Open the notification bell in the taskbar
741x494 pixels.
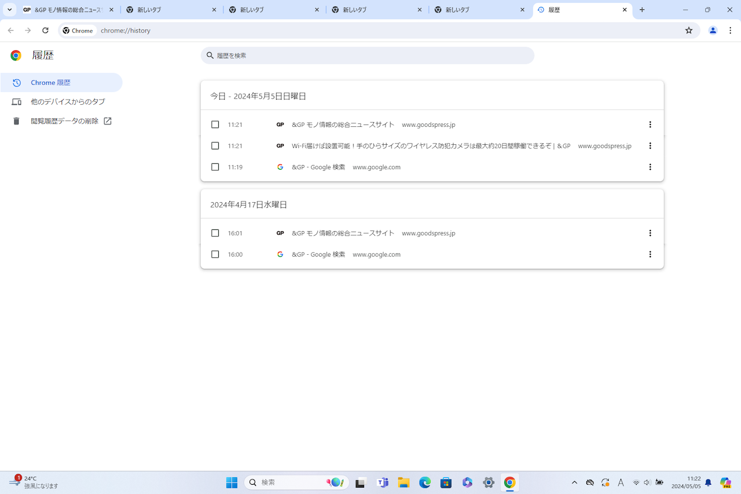[x=708, y=482]
